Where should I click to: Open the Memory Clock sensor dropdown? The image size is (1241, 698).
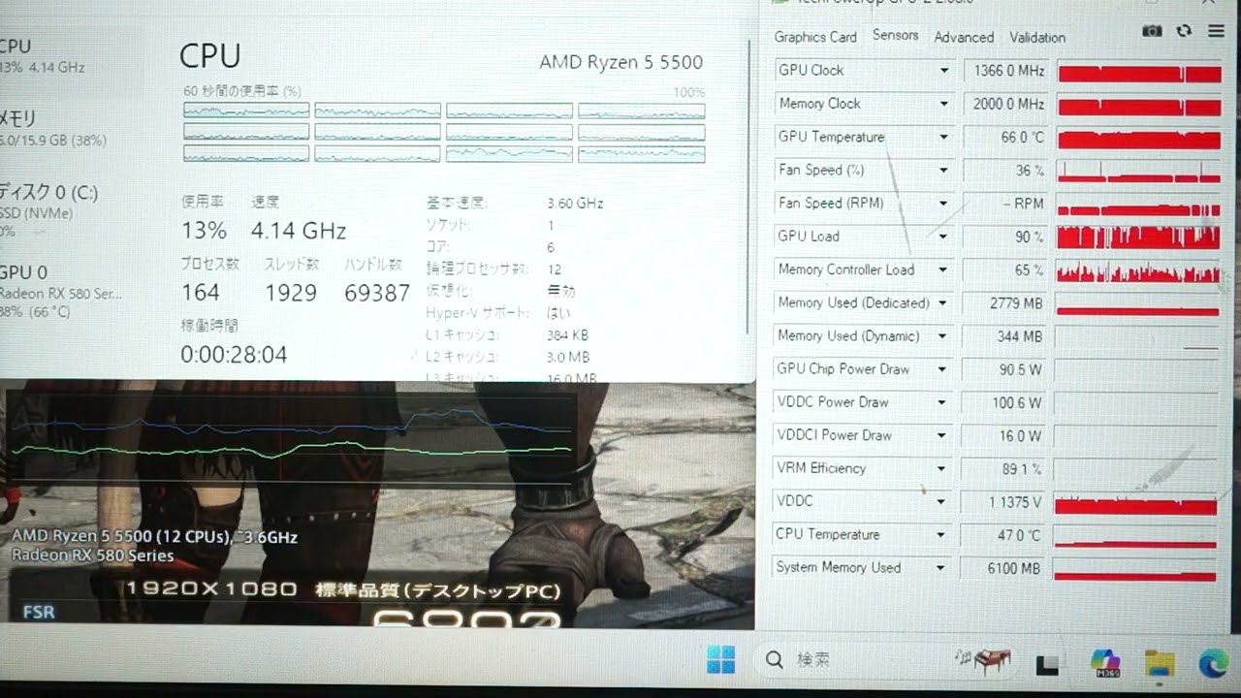pos(943,104)
